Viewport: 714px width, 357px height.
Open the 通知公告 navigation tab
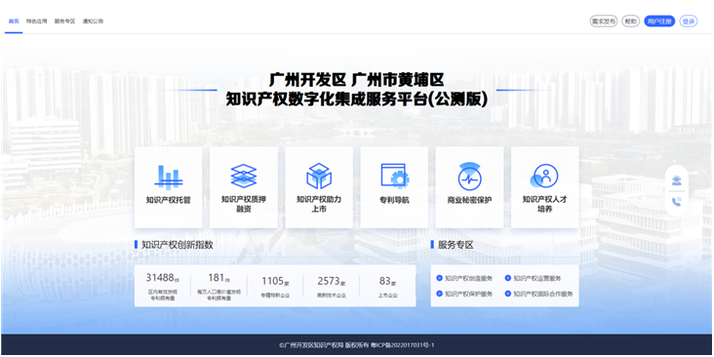click(x=93, y=20)
